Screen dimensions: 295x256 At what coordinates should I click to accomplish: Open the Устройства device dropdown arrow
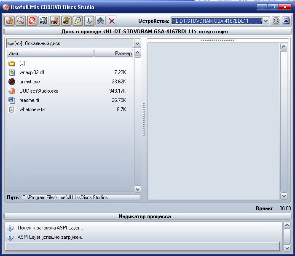[x=265, y=21]
